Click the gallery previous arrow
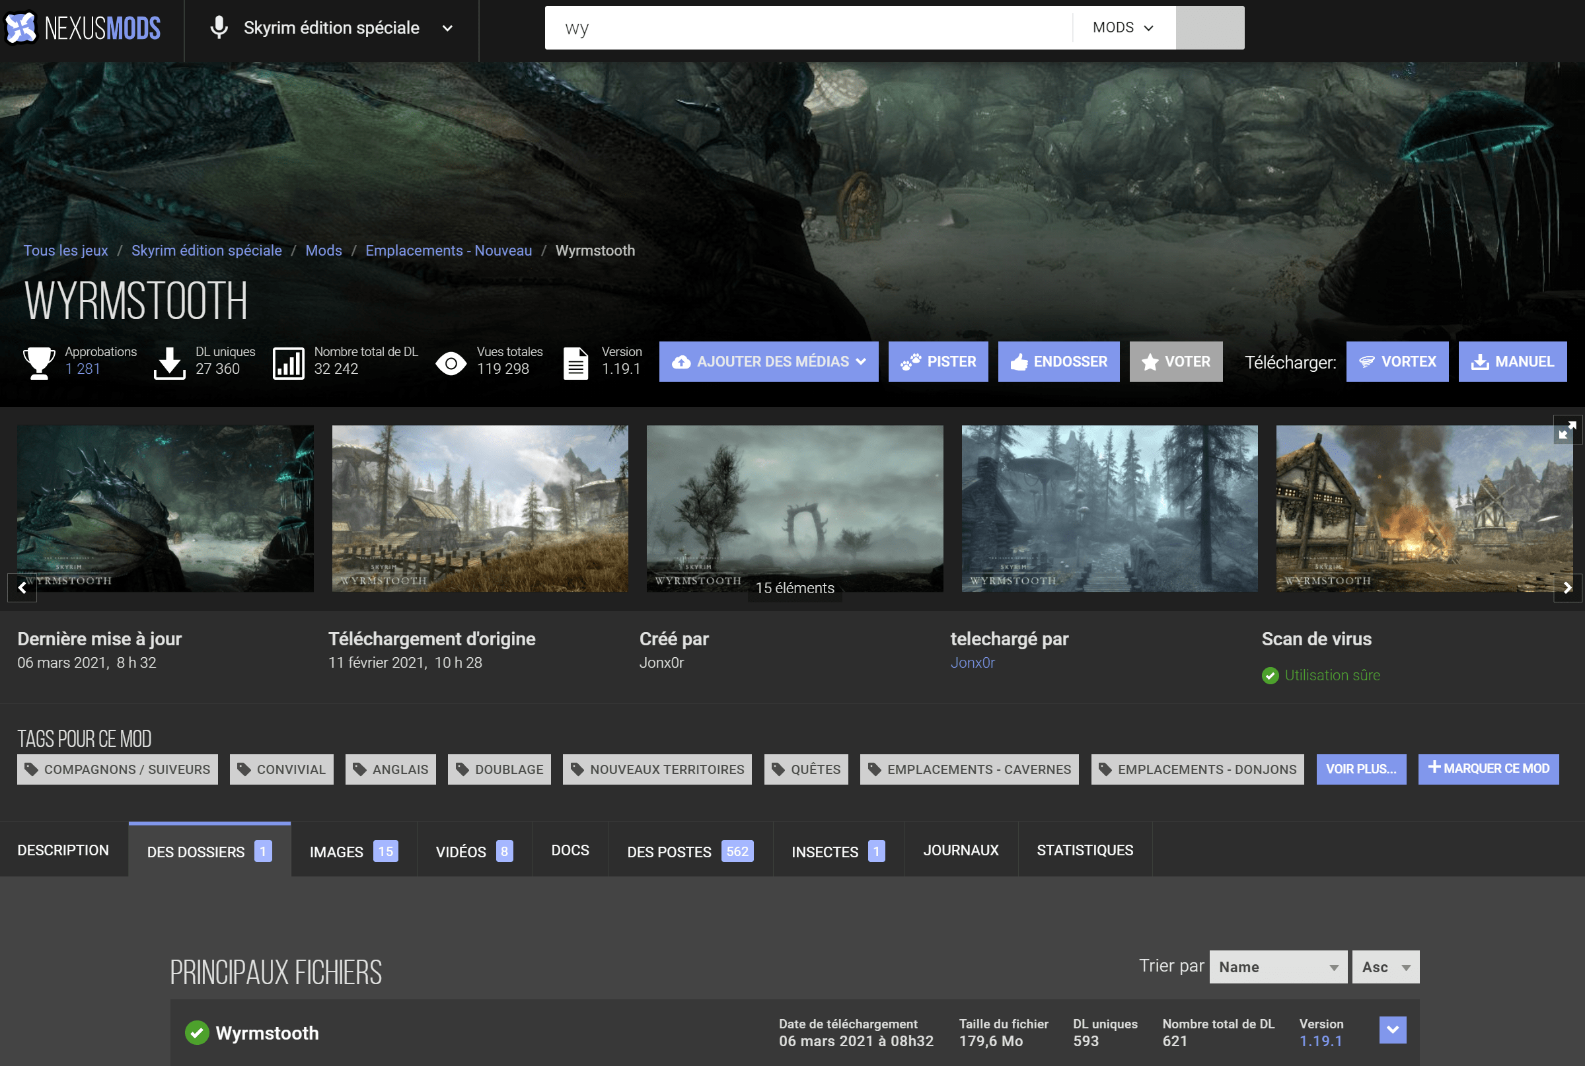The height and width of the screenshot is (1066, 1585). (22, 587)
